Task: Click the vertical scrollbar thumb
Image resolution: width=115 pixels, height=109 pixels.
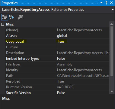Action: (112, 51)
